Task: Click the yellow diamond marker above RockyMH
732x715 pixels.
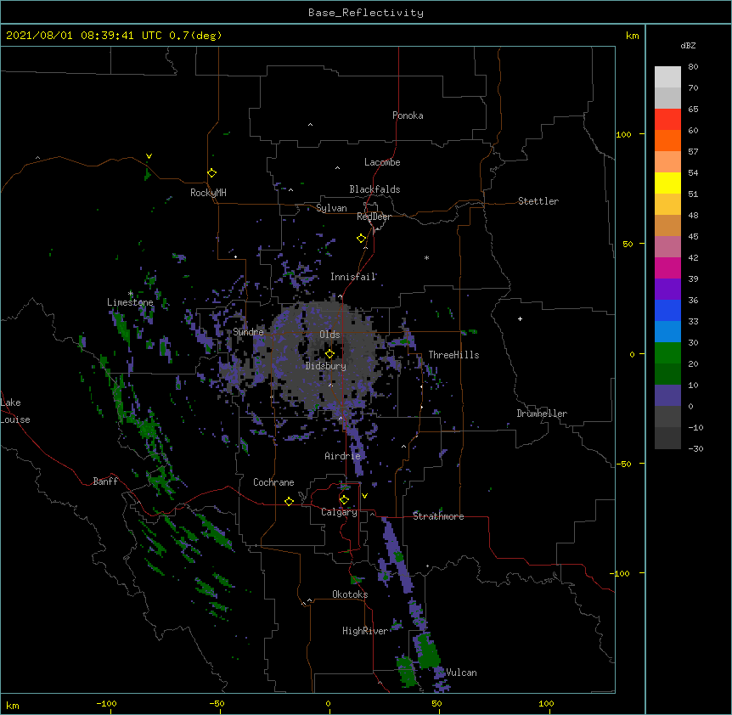Action: point(212,172)
